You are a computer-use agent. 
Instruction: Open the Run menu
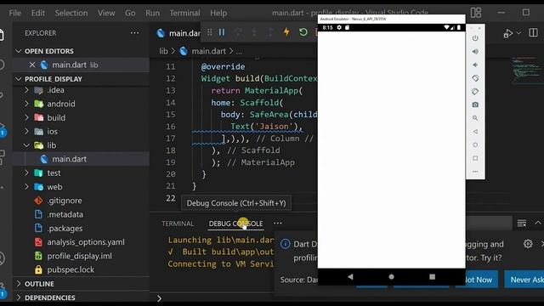[153, 14]
